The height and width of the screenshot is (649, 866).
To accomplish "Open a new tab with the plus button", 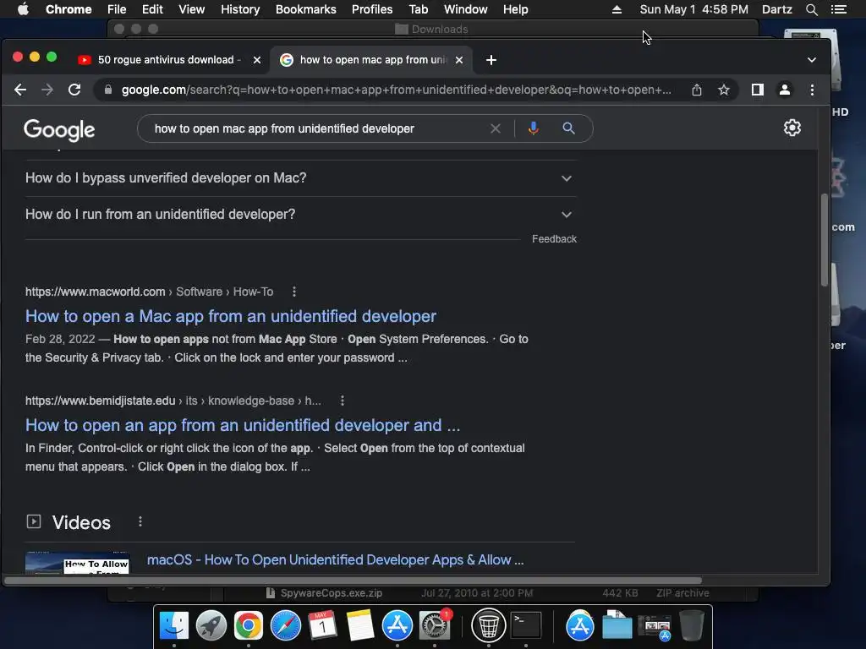I will (491, 60).
